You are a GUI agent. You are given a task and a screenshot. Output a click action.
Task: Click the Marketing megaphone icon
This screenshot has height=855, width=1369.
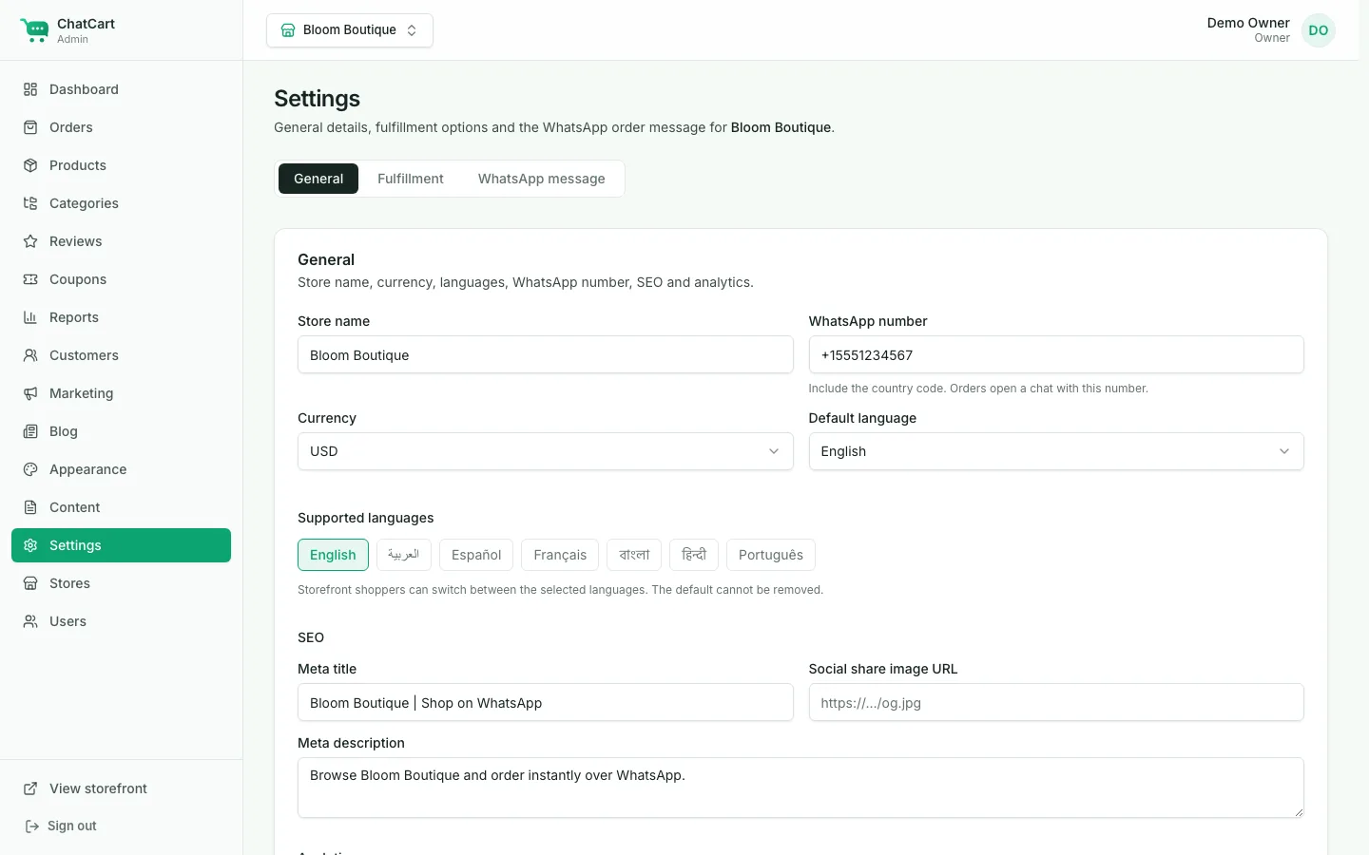click(30, 393)
